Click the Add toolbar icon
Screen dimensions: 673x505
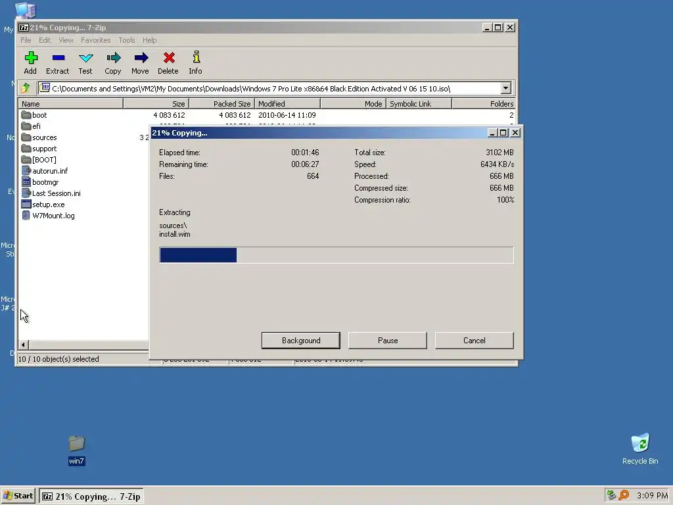(x=30, y=58)
